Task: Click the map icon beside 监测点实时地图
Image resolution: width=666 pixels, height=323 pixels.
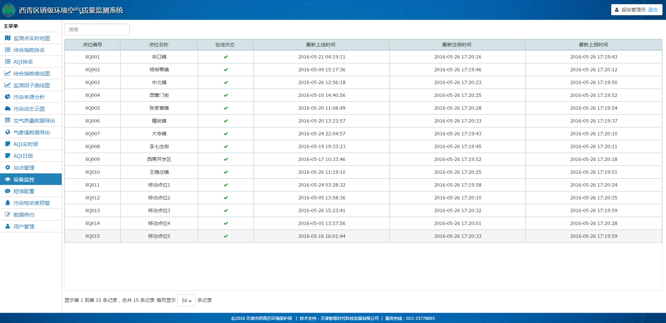Action: tap(8, 38)
